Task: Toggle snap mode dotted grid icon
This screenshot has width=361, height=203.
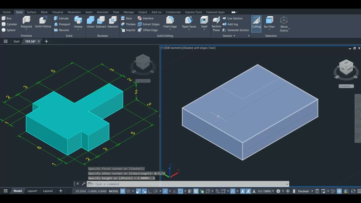Action: 128,191
